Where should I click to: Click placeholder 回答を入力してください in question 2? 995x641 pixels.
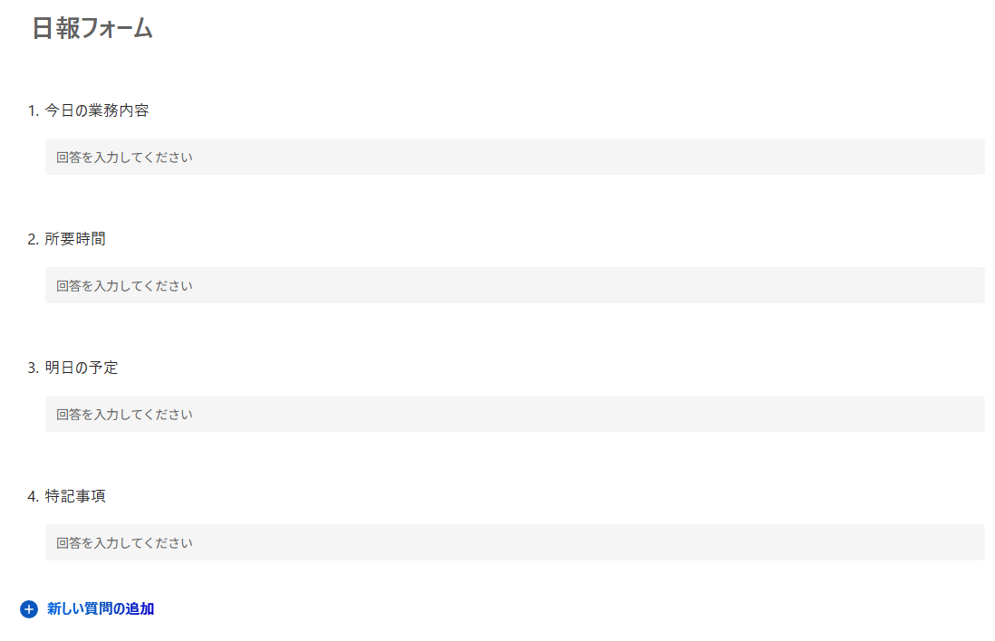(x=124, y=286)
